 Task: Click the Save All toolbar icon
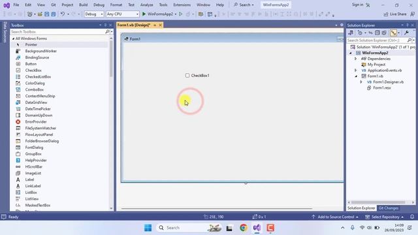click(x=54, y=14)
